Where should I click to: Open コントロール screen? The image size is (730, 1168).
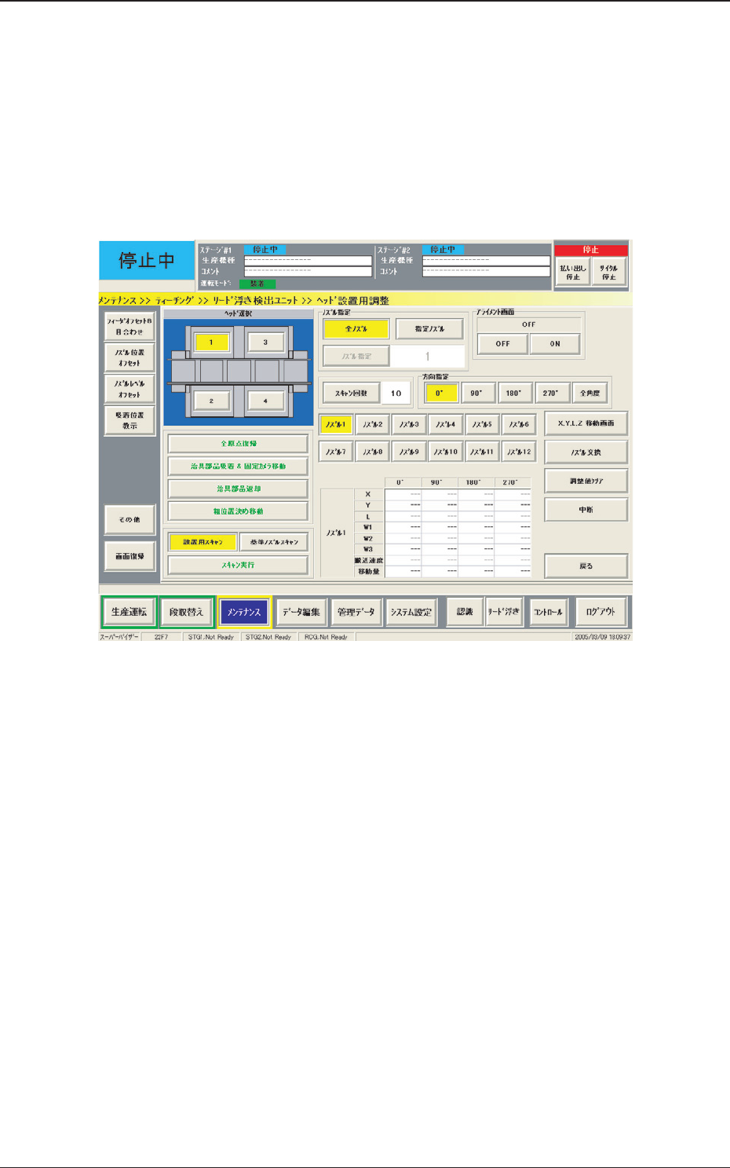coord(548,612)
